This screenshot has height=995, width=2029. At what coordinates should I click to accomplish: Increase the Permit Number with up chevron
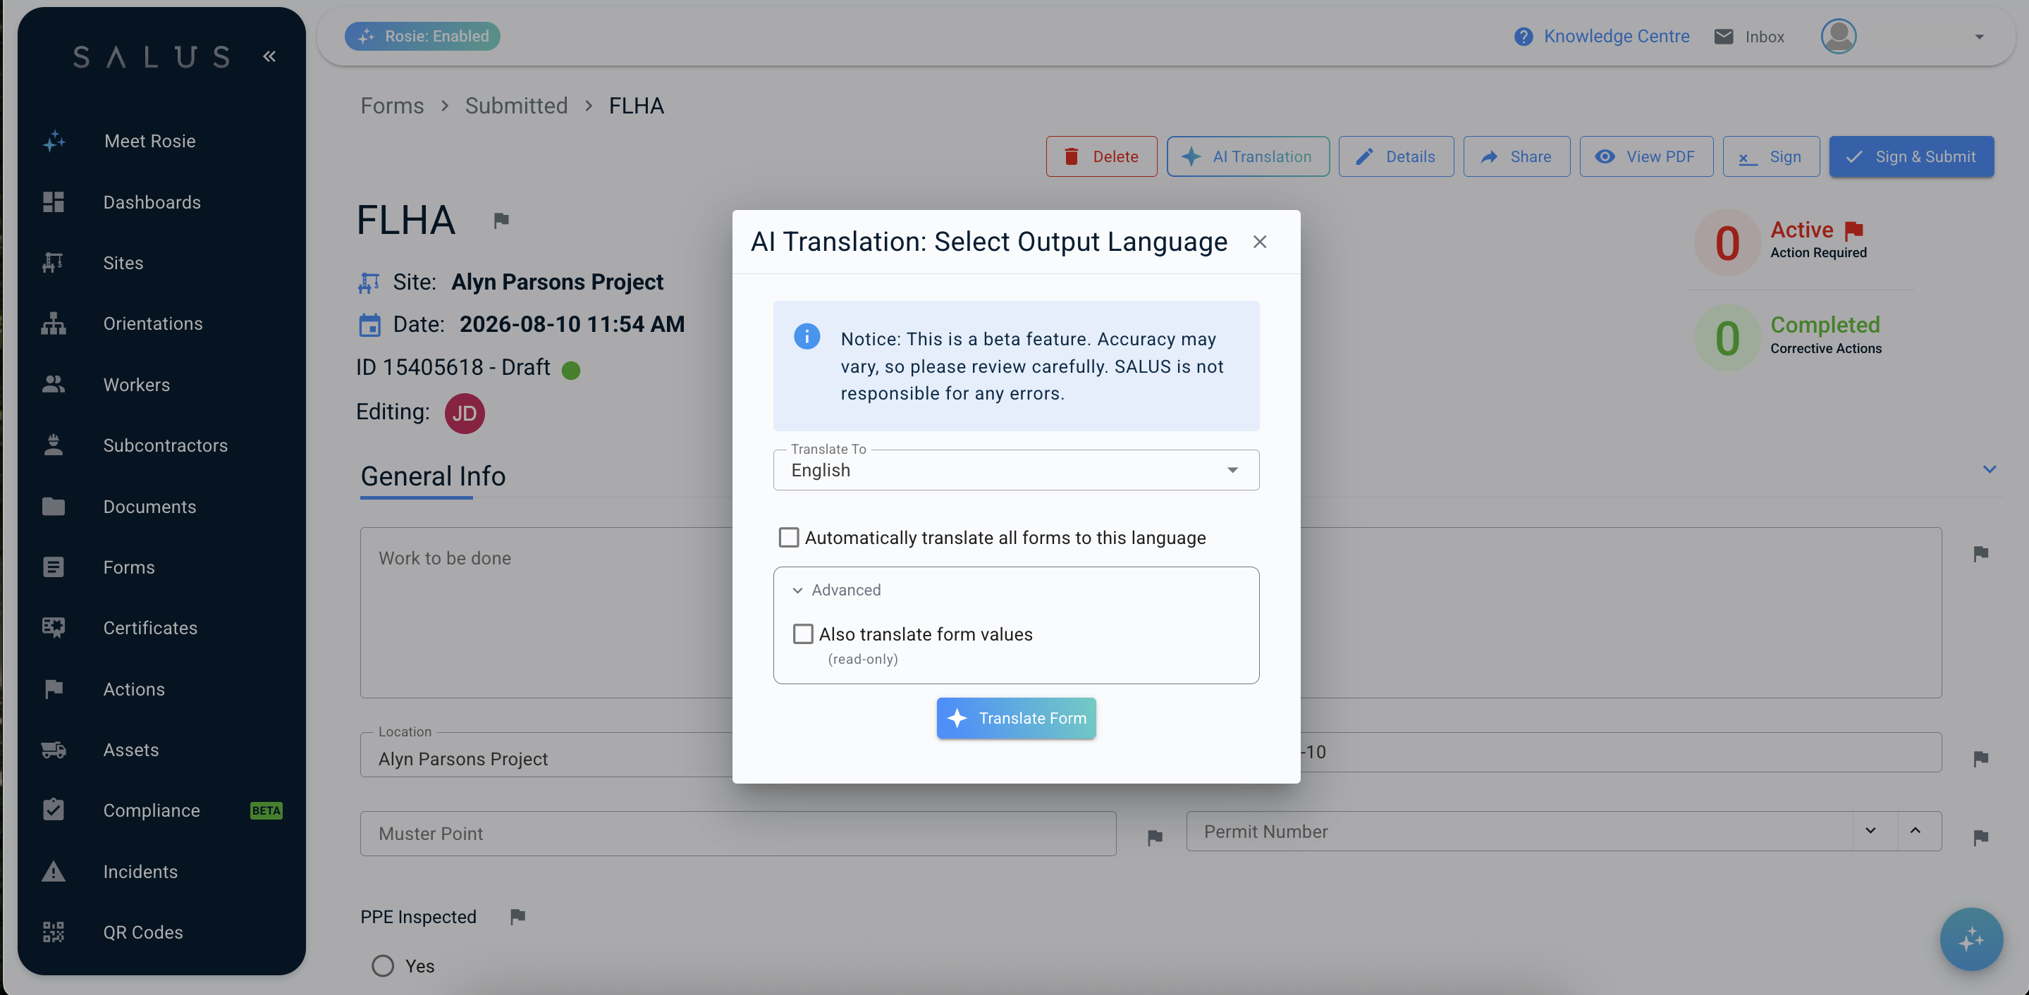1915,831
